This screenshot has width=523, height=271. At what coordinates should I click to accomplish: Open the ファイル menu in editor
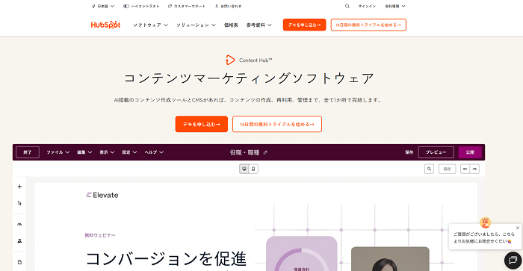click(x=58, y=152)
